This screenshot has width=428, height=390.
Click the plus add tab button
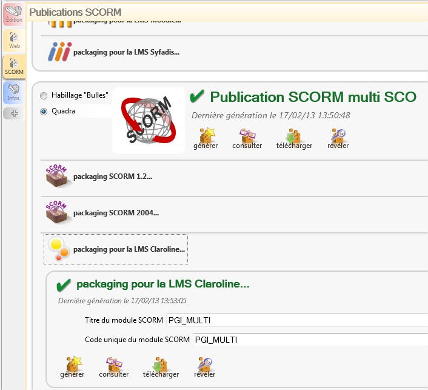click(x=14, y=113)
